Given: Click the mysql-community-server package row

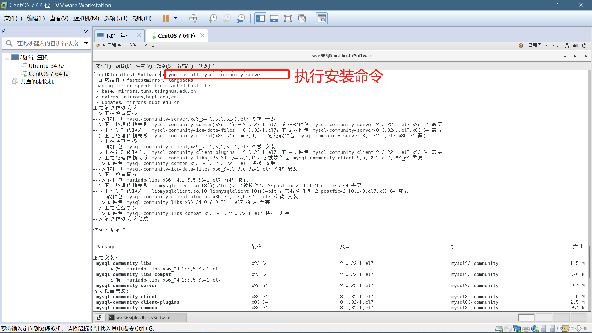Looking at the screenshot, I should (x=340, y=286).
